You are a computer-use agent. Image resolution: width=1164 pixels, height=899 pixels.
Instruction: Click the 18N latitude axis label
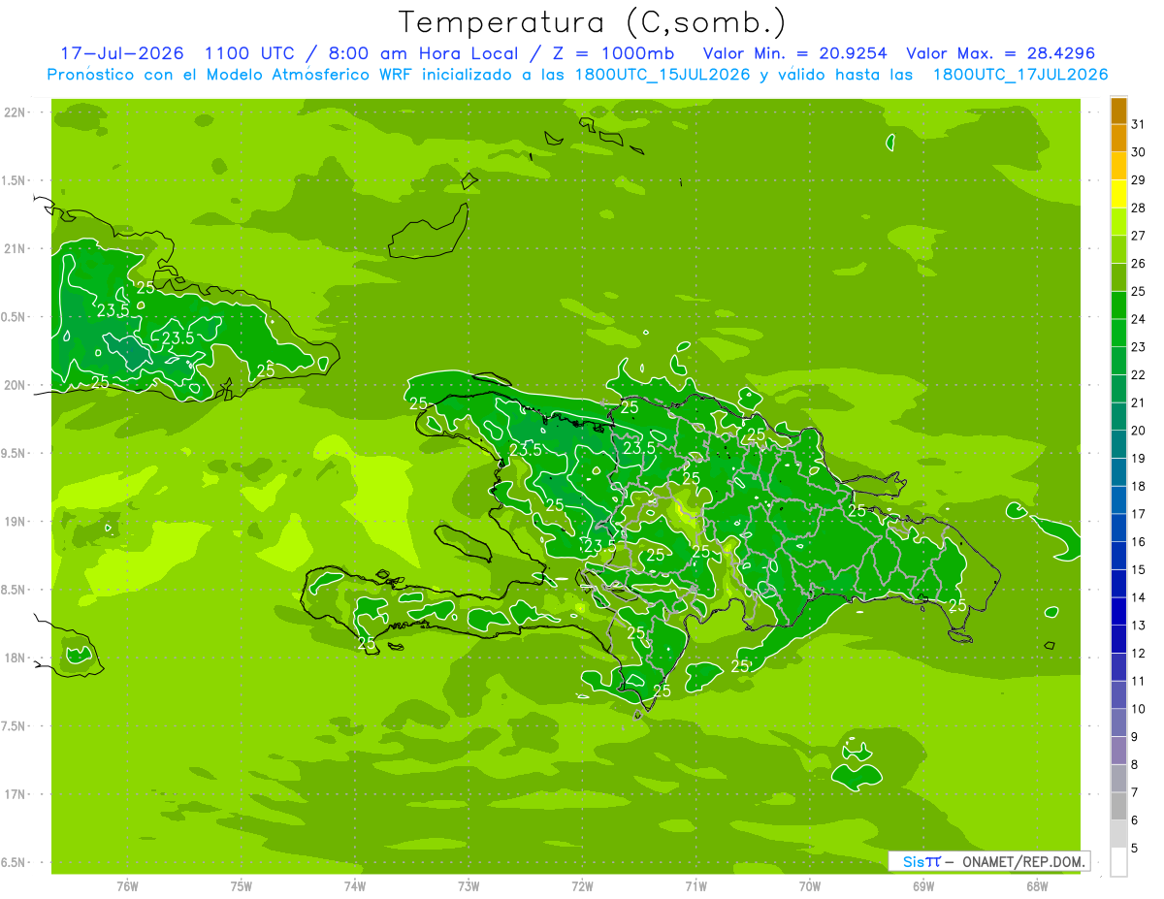tap(14, 658)
